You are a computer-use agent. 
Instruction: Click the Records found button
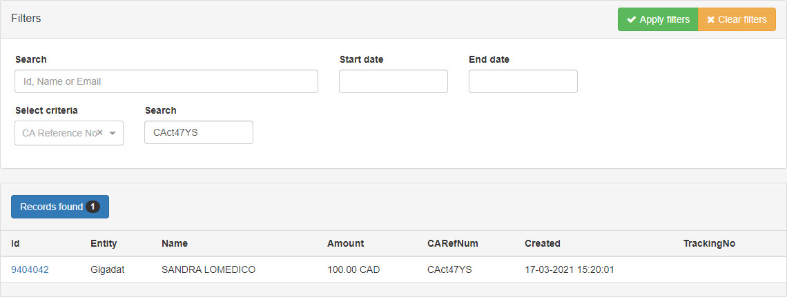coord(52,207)
